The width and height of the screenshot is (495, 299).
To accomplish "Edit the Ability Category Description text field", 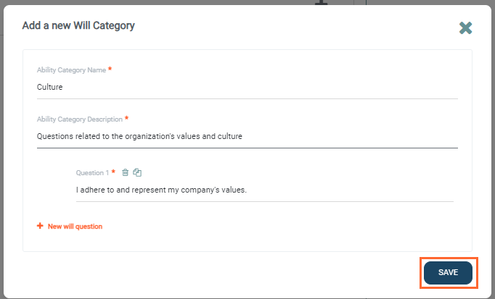I will (247, 136).
